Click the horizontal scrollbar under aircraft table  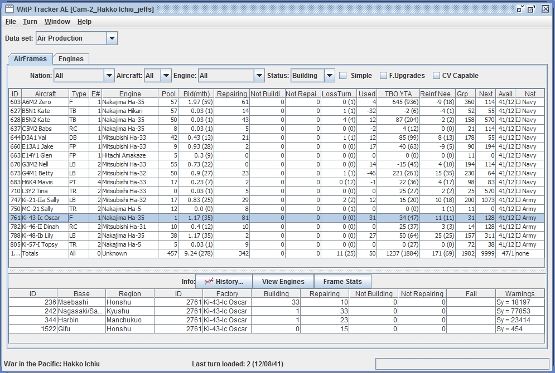coord(276,262)
